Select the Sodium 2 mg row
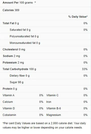Screen dimensions: 91x134 coord(45,56)
